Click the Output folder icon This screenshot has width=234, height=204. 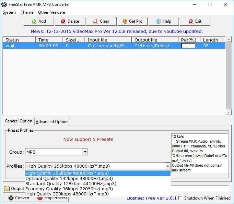pyautogui.click(x=7, y=189)
